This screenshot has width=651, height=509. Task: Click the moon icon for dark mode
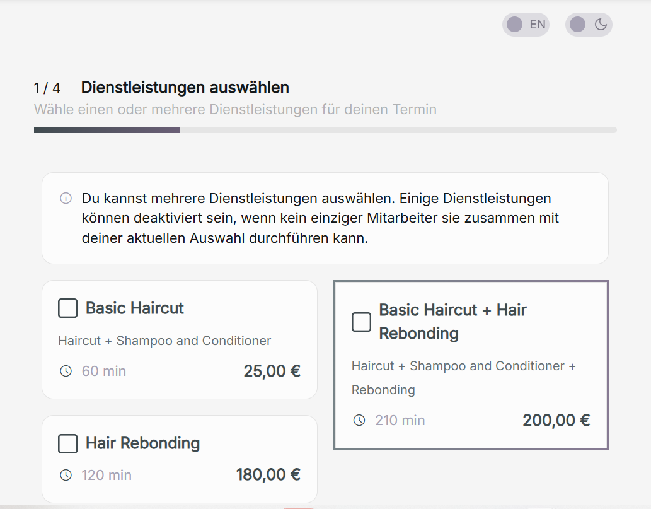click(601, 25)
